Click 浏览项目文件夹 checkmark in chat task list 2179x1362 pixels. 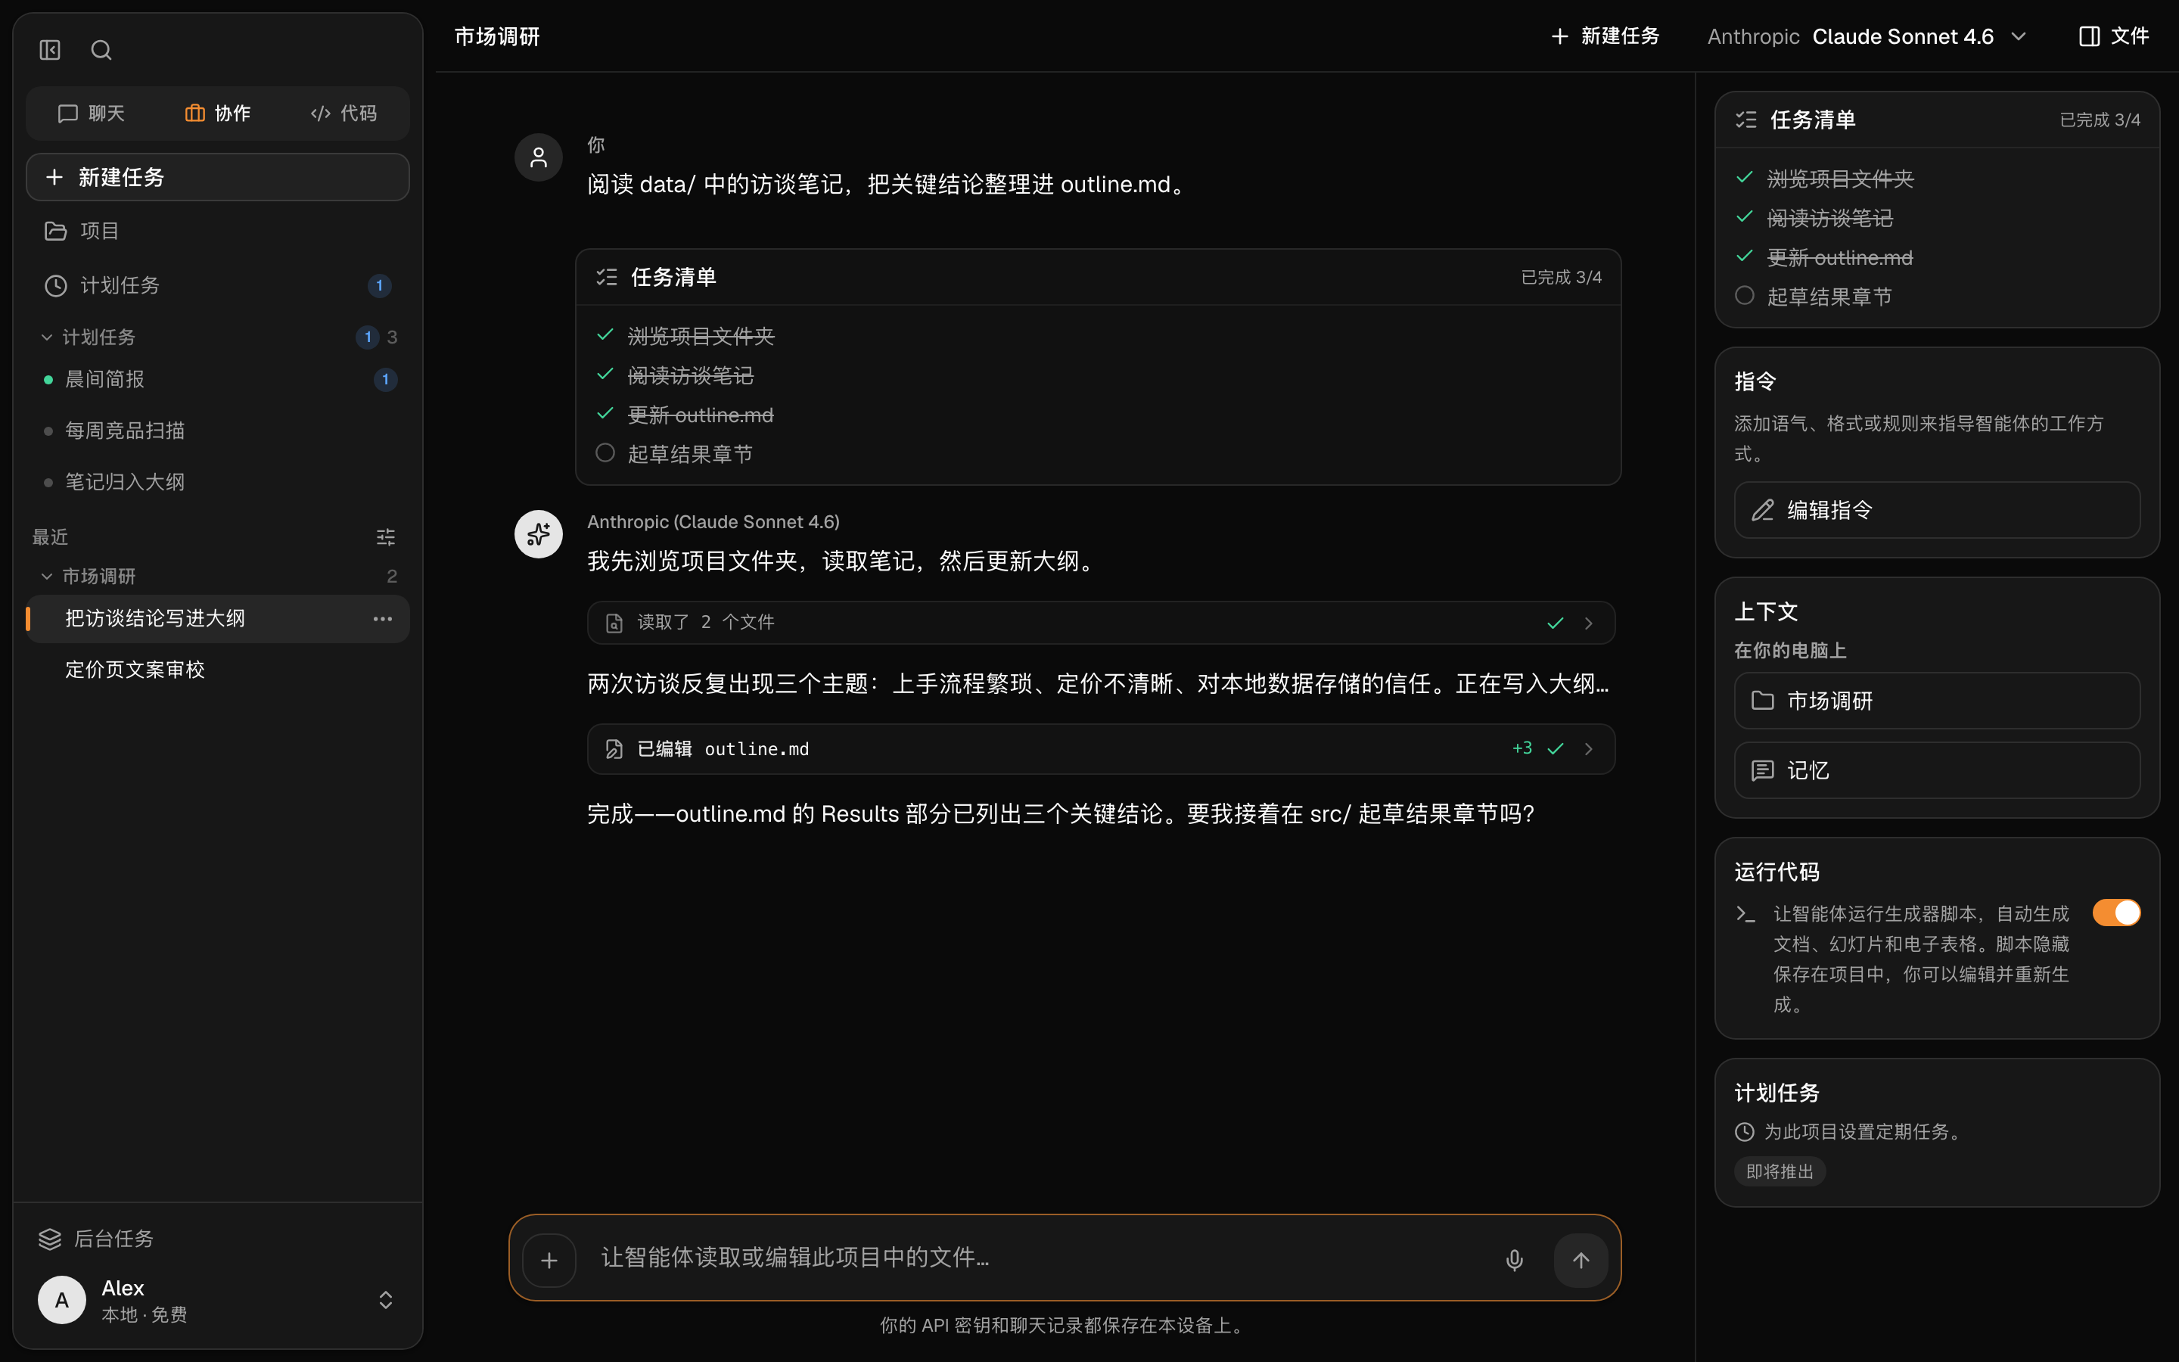pyautogui.click(x=605, y=335)
